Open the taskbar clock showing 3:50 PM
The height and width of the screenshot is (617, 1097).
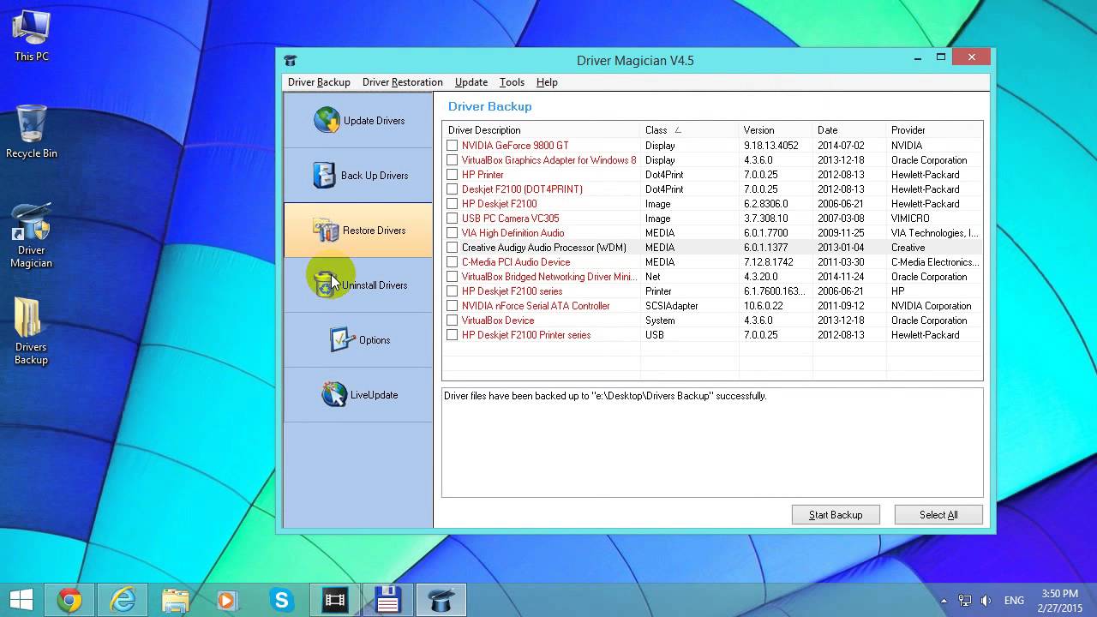point(1059,600)
